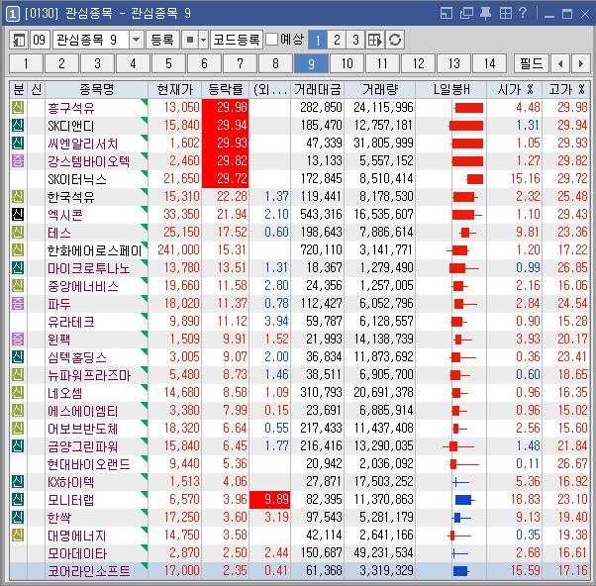Select page 3 button in toolbar
Screen dimensions: 596x586
point(355,40)
